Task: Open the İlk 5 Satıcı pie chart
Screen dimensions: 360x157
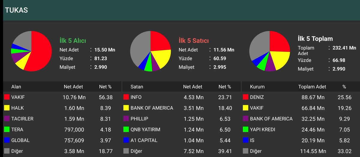Action: point(151,51)
